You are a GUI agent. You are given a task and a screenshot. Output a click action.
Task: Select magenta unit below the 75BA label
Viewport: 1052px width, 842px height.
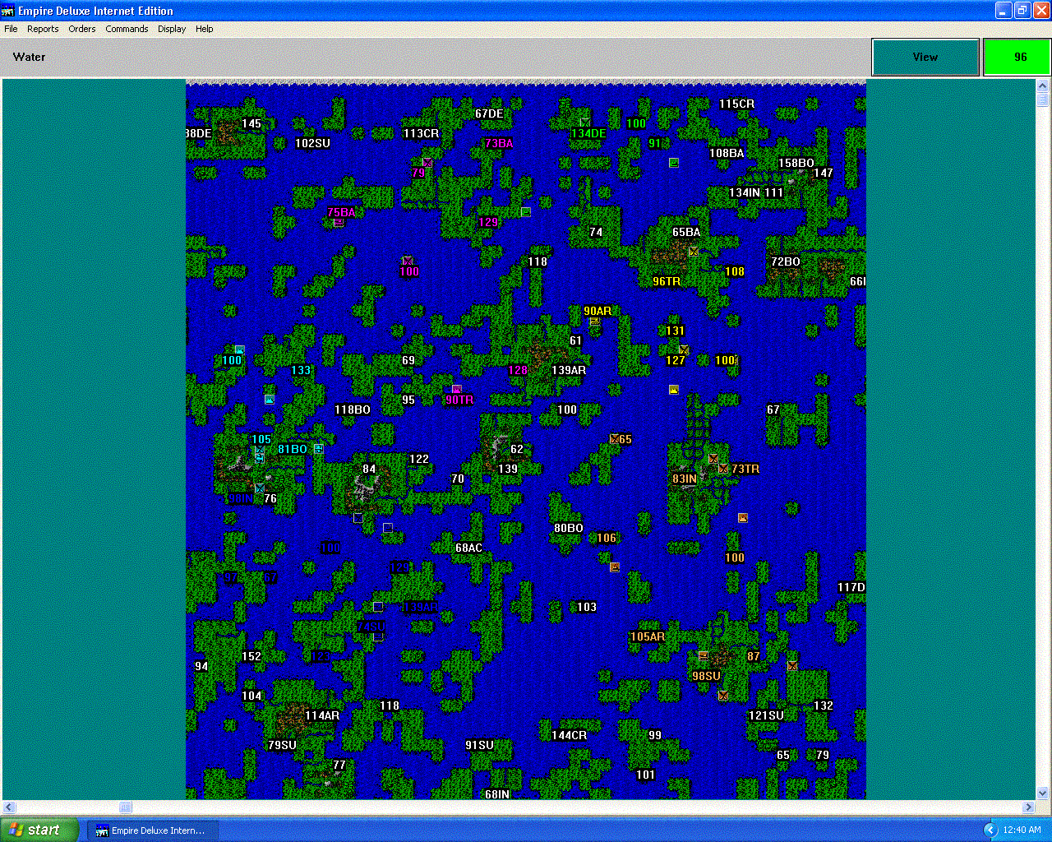[x=338, y=222]
